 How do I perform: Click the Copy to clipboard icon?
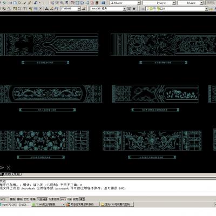tap(15, 3)
